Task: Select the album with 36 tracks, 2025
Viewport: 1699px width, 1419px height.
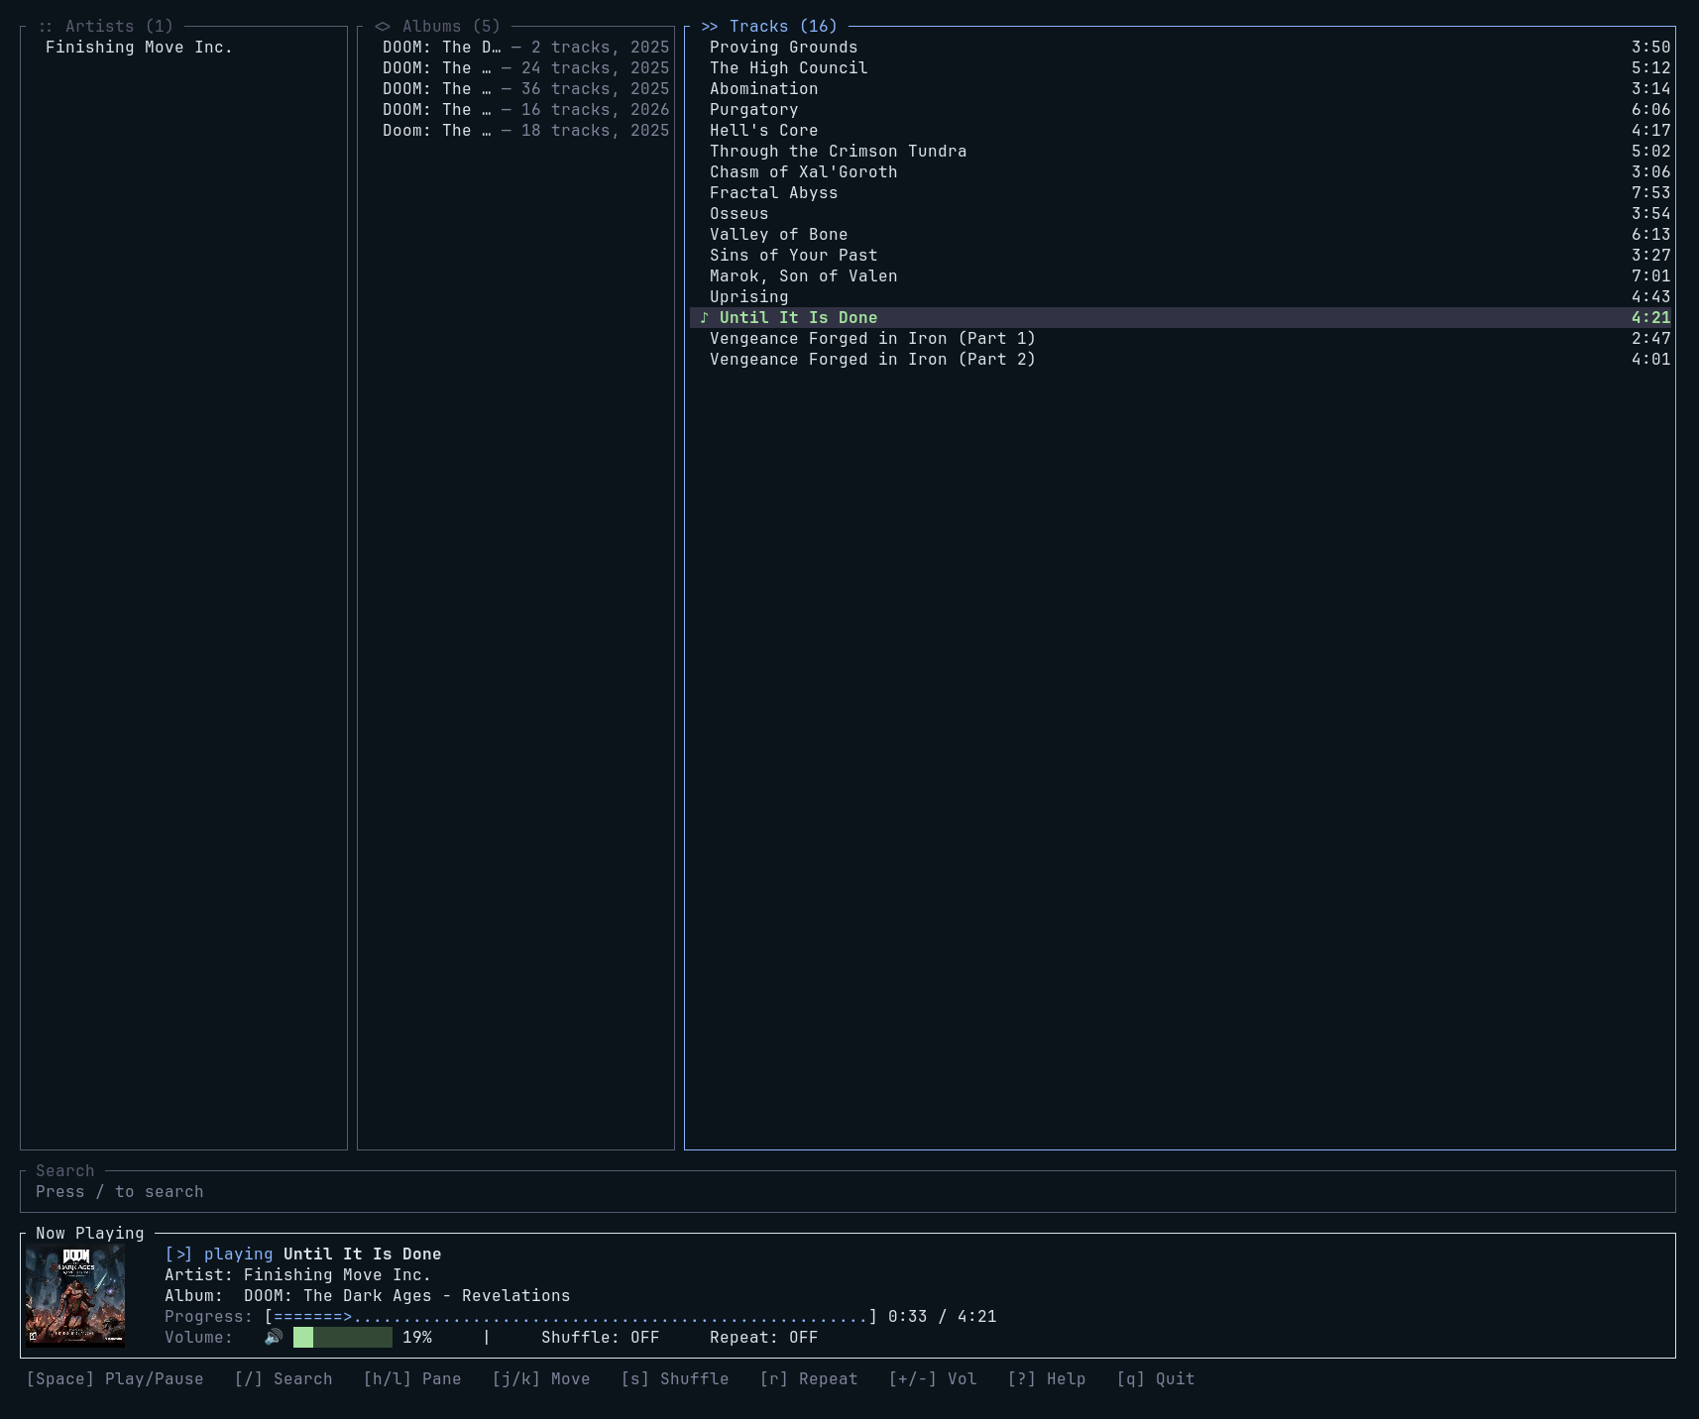Action: click(516, 89)
